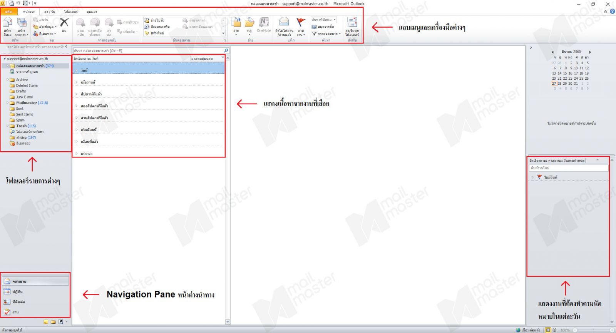This screenshot has width=616, height=333.
Task: Click the Rules (กฎ) icon
Action: 249,22
